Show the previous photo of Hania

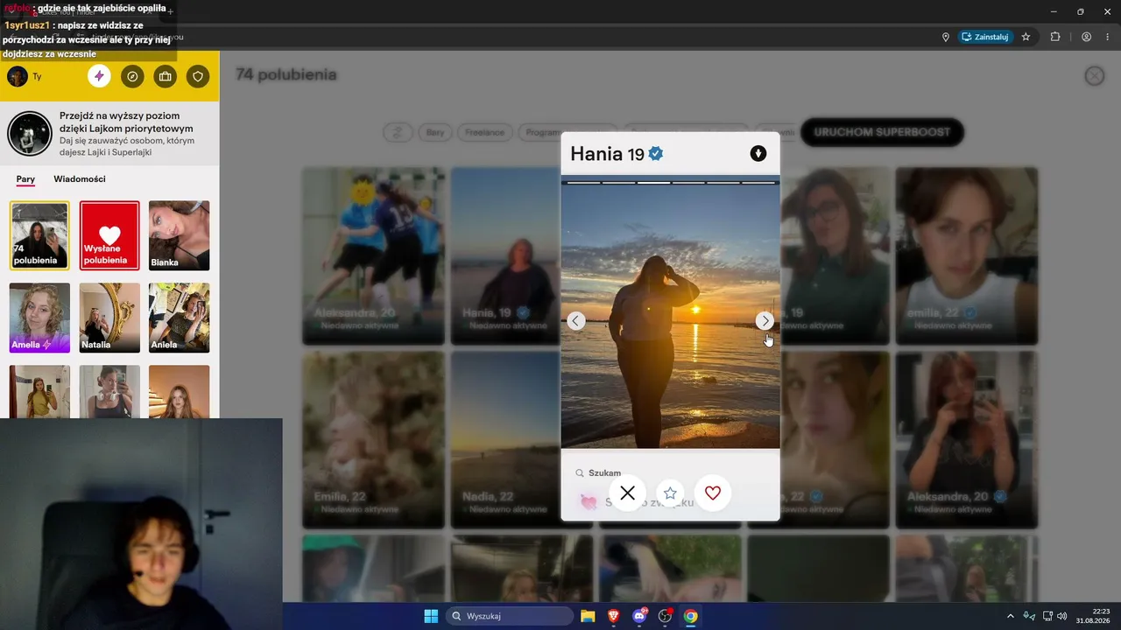coord(576,321)
